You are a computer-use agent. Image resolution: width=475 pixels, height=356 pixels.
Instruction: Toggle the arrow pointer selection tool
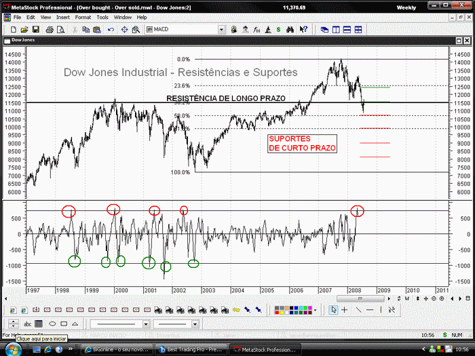click(x=334, y=310)
